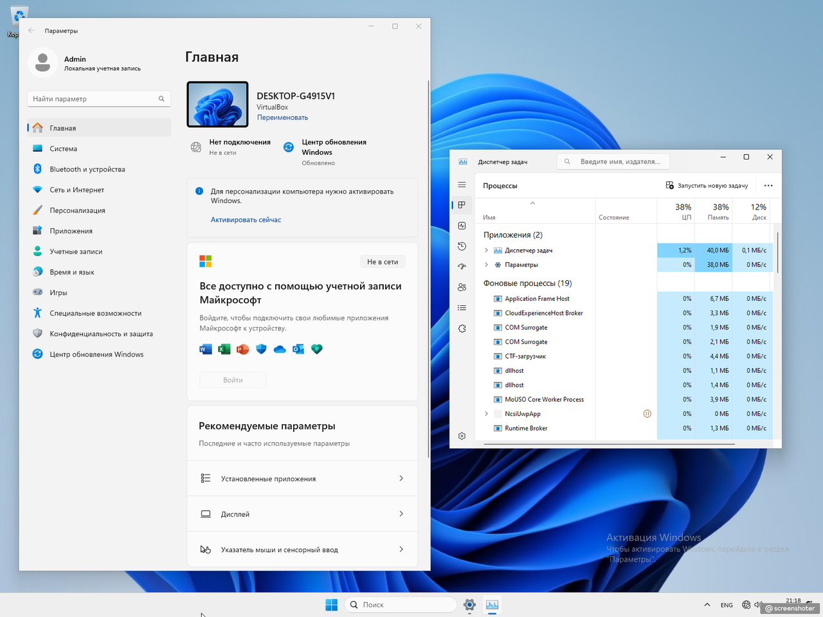The height and width of the screenshot is (617, 823).
Task: Click the search magnifier in Найти параметр field
Action: (161, 98)
